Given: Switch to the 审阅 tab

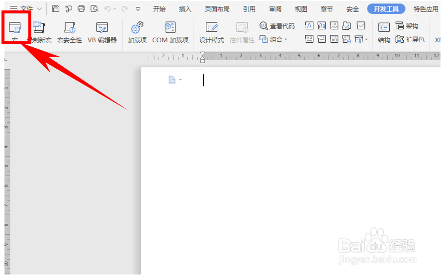Looking at the screenshot, I should pyautogui.click(x=275, y=9).
